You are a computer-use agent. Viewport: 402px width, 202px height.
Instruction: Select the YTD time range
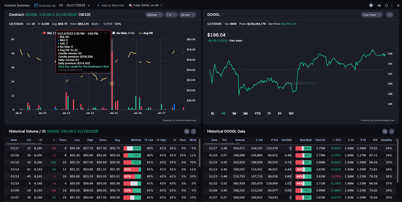click(258, 113)
